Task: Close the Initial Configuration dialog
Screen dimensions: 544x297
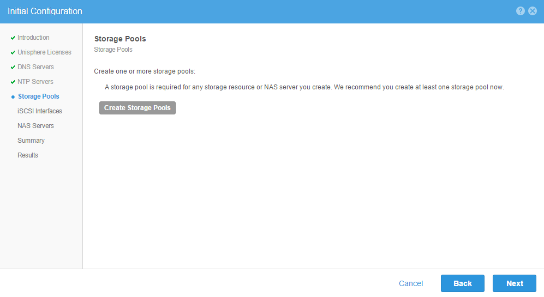Action: (x=533, y=11)
